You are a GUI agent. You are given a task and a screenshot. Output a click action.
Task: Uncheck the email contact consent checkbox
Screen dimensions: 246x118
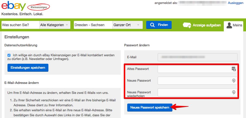(9, 55)
